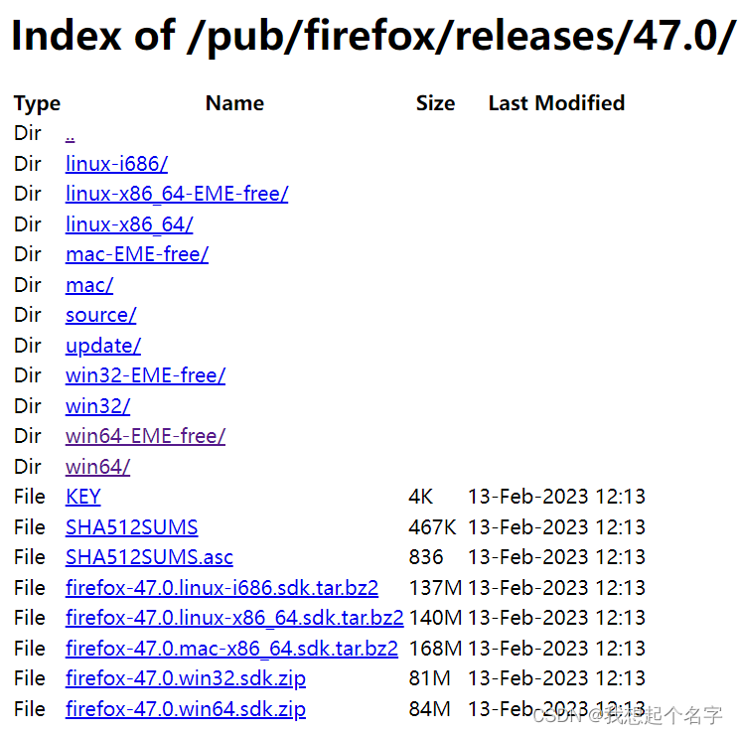This screenshot has height=734, width=738.
Task: Click the 81M size value
Action: 429,679
